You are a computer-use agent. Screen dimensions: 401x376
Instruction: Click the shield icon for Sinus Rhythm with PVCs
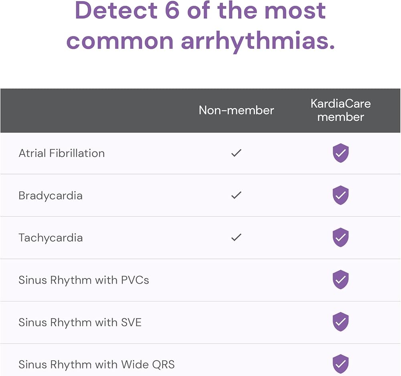[x=340, y=279]
